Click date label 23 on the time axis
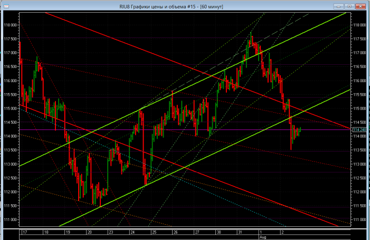 (x=111, y=232)
